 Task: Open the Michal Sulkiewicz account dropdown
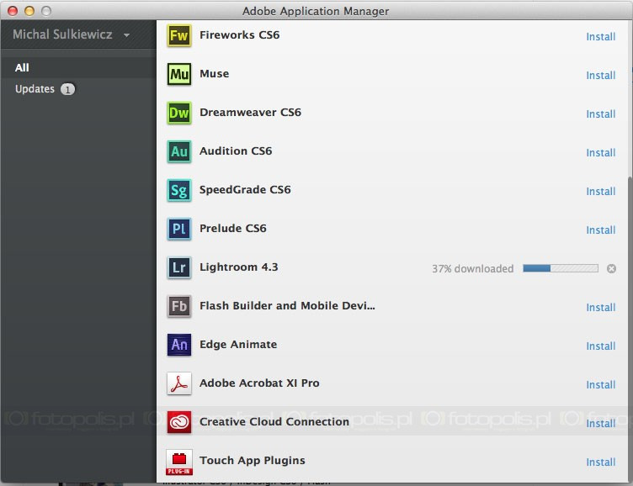point(72,34)
